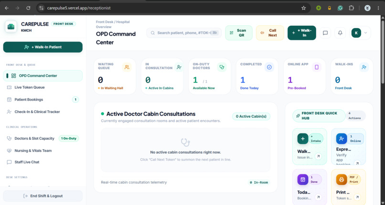
Task: Click the In Waiting Hall status text
Action: (x=112, y=88)
